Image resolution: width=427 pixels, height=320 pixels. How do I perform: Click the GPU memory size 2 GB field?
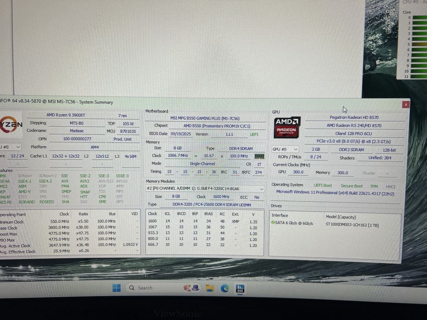[316, 149]
